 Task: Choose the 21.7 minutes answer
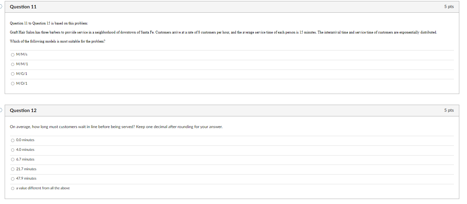click(13, 169)
